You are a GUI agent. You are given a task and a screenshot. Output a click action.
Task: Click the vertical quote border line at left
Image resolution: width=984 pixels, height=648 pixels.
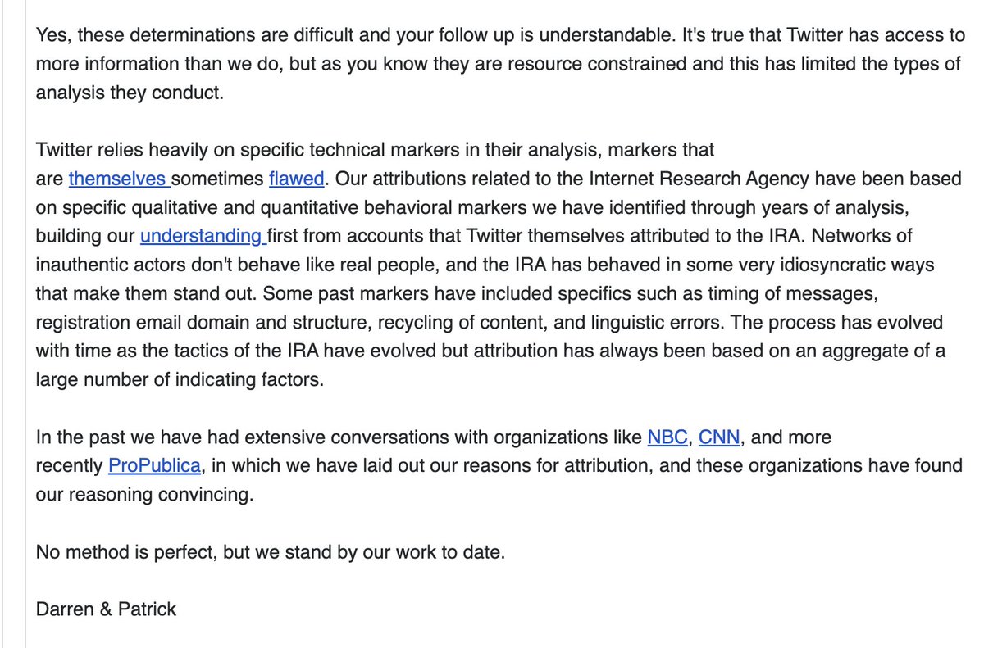25,328
